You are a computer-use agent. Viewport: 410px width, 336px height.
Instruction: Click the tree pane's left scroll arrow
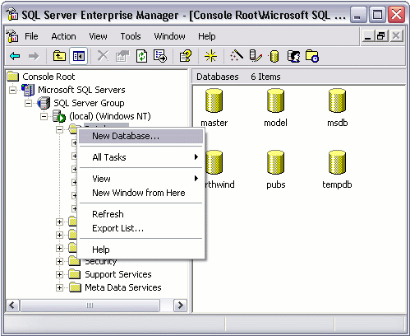(12, 306)
